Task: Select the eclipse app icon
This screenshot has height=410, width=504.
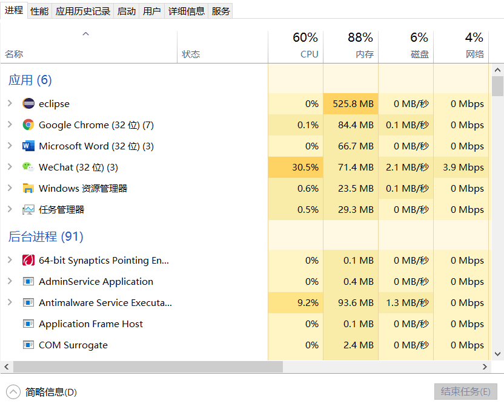Action: (28, 103)
